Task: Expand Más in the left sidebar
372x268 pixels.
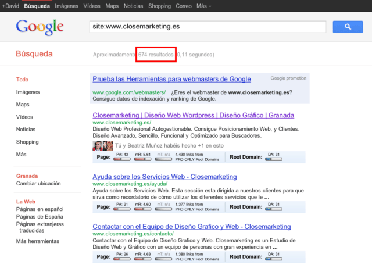Action: pos(21,154)
